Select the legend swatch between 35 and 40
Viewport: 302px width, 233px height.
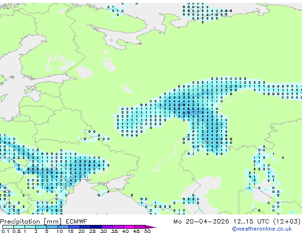(118, 227)
